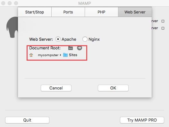Screen dimensions: 169x127
Task: Select the Apache radio button
Action: 58,39
